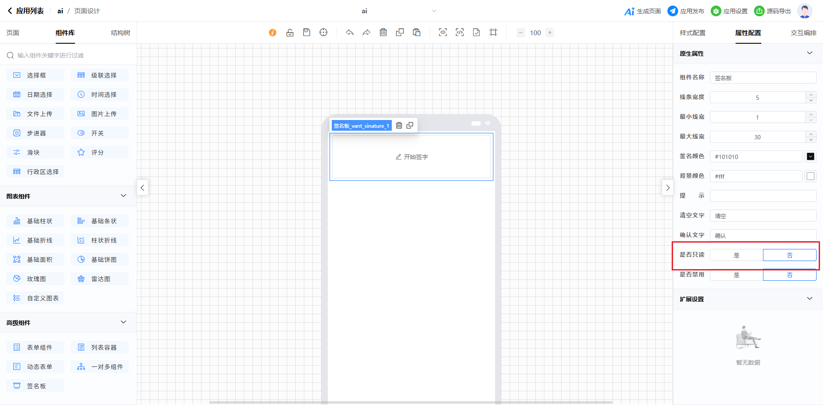This screenshot has width=823, height=405.
Task: Select 否 for 是否只读
Action: pyautogui.click(x=790, y=255)
